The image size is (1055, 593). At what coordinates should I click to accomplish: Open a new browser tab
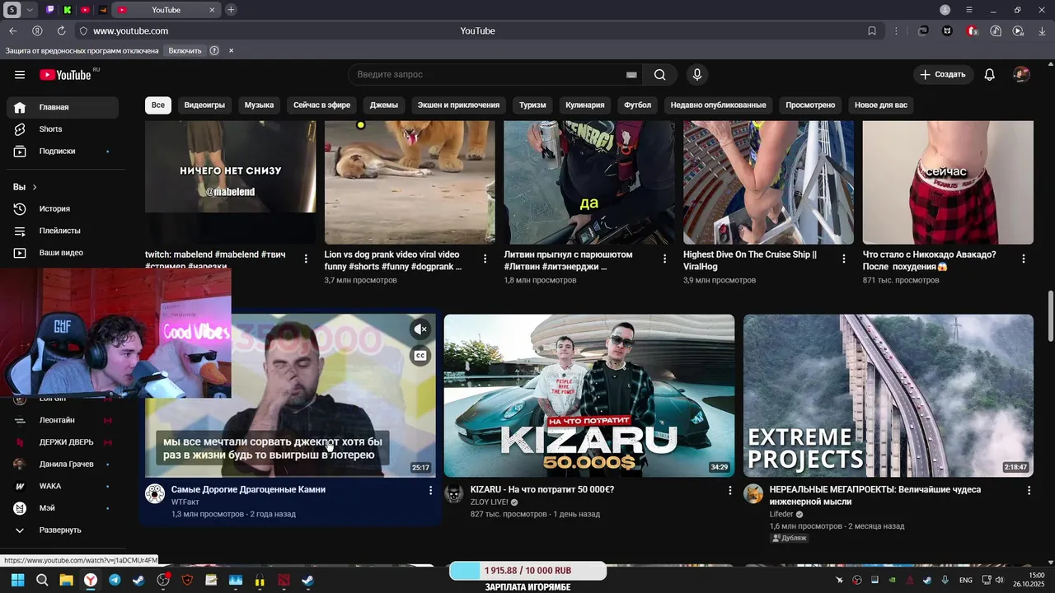tap(231, 10)
